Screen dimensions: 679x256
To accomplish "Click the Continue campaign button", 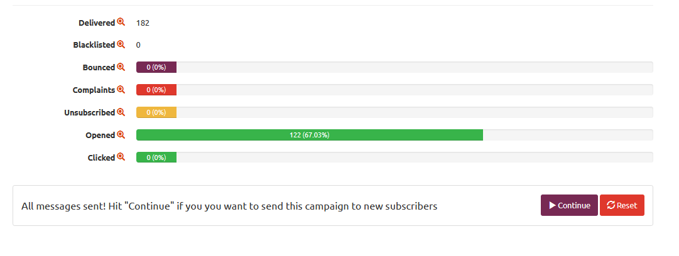I will pyautogui.click(x=569, y=205).
